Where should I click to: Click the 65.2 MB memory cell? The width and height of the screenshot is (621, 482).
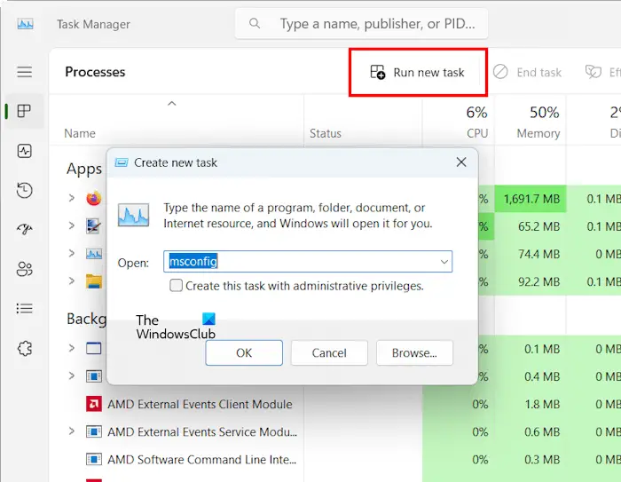(531, 226)
